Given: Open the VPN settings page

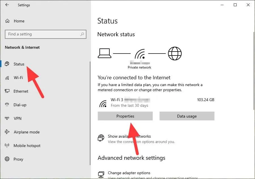Looking at the screenshot, I should click(18, 118).
